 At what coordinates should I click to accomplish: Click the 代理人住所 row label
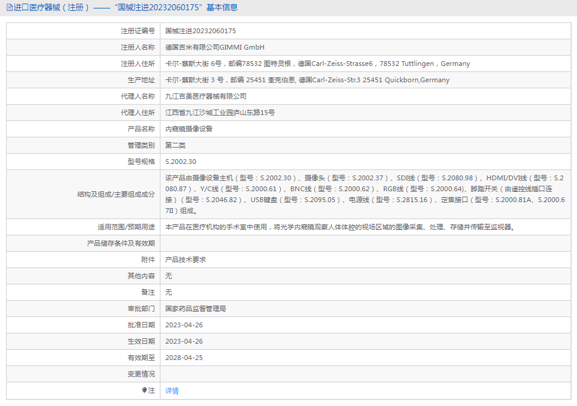click(x=138, y=113)
